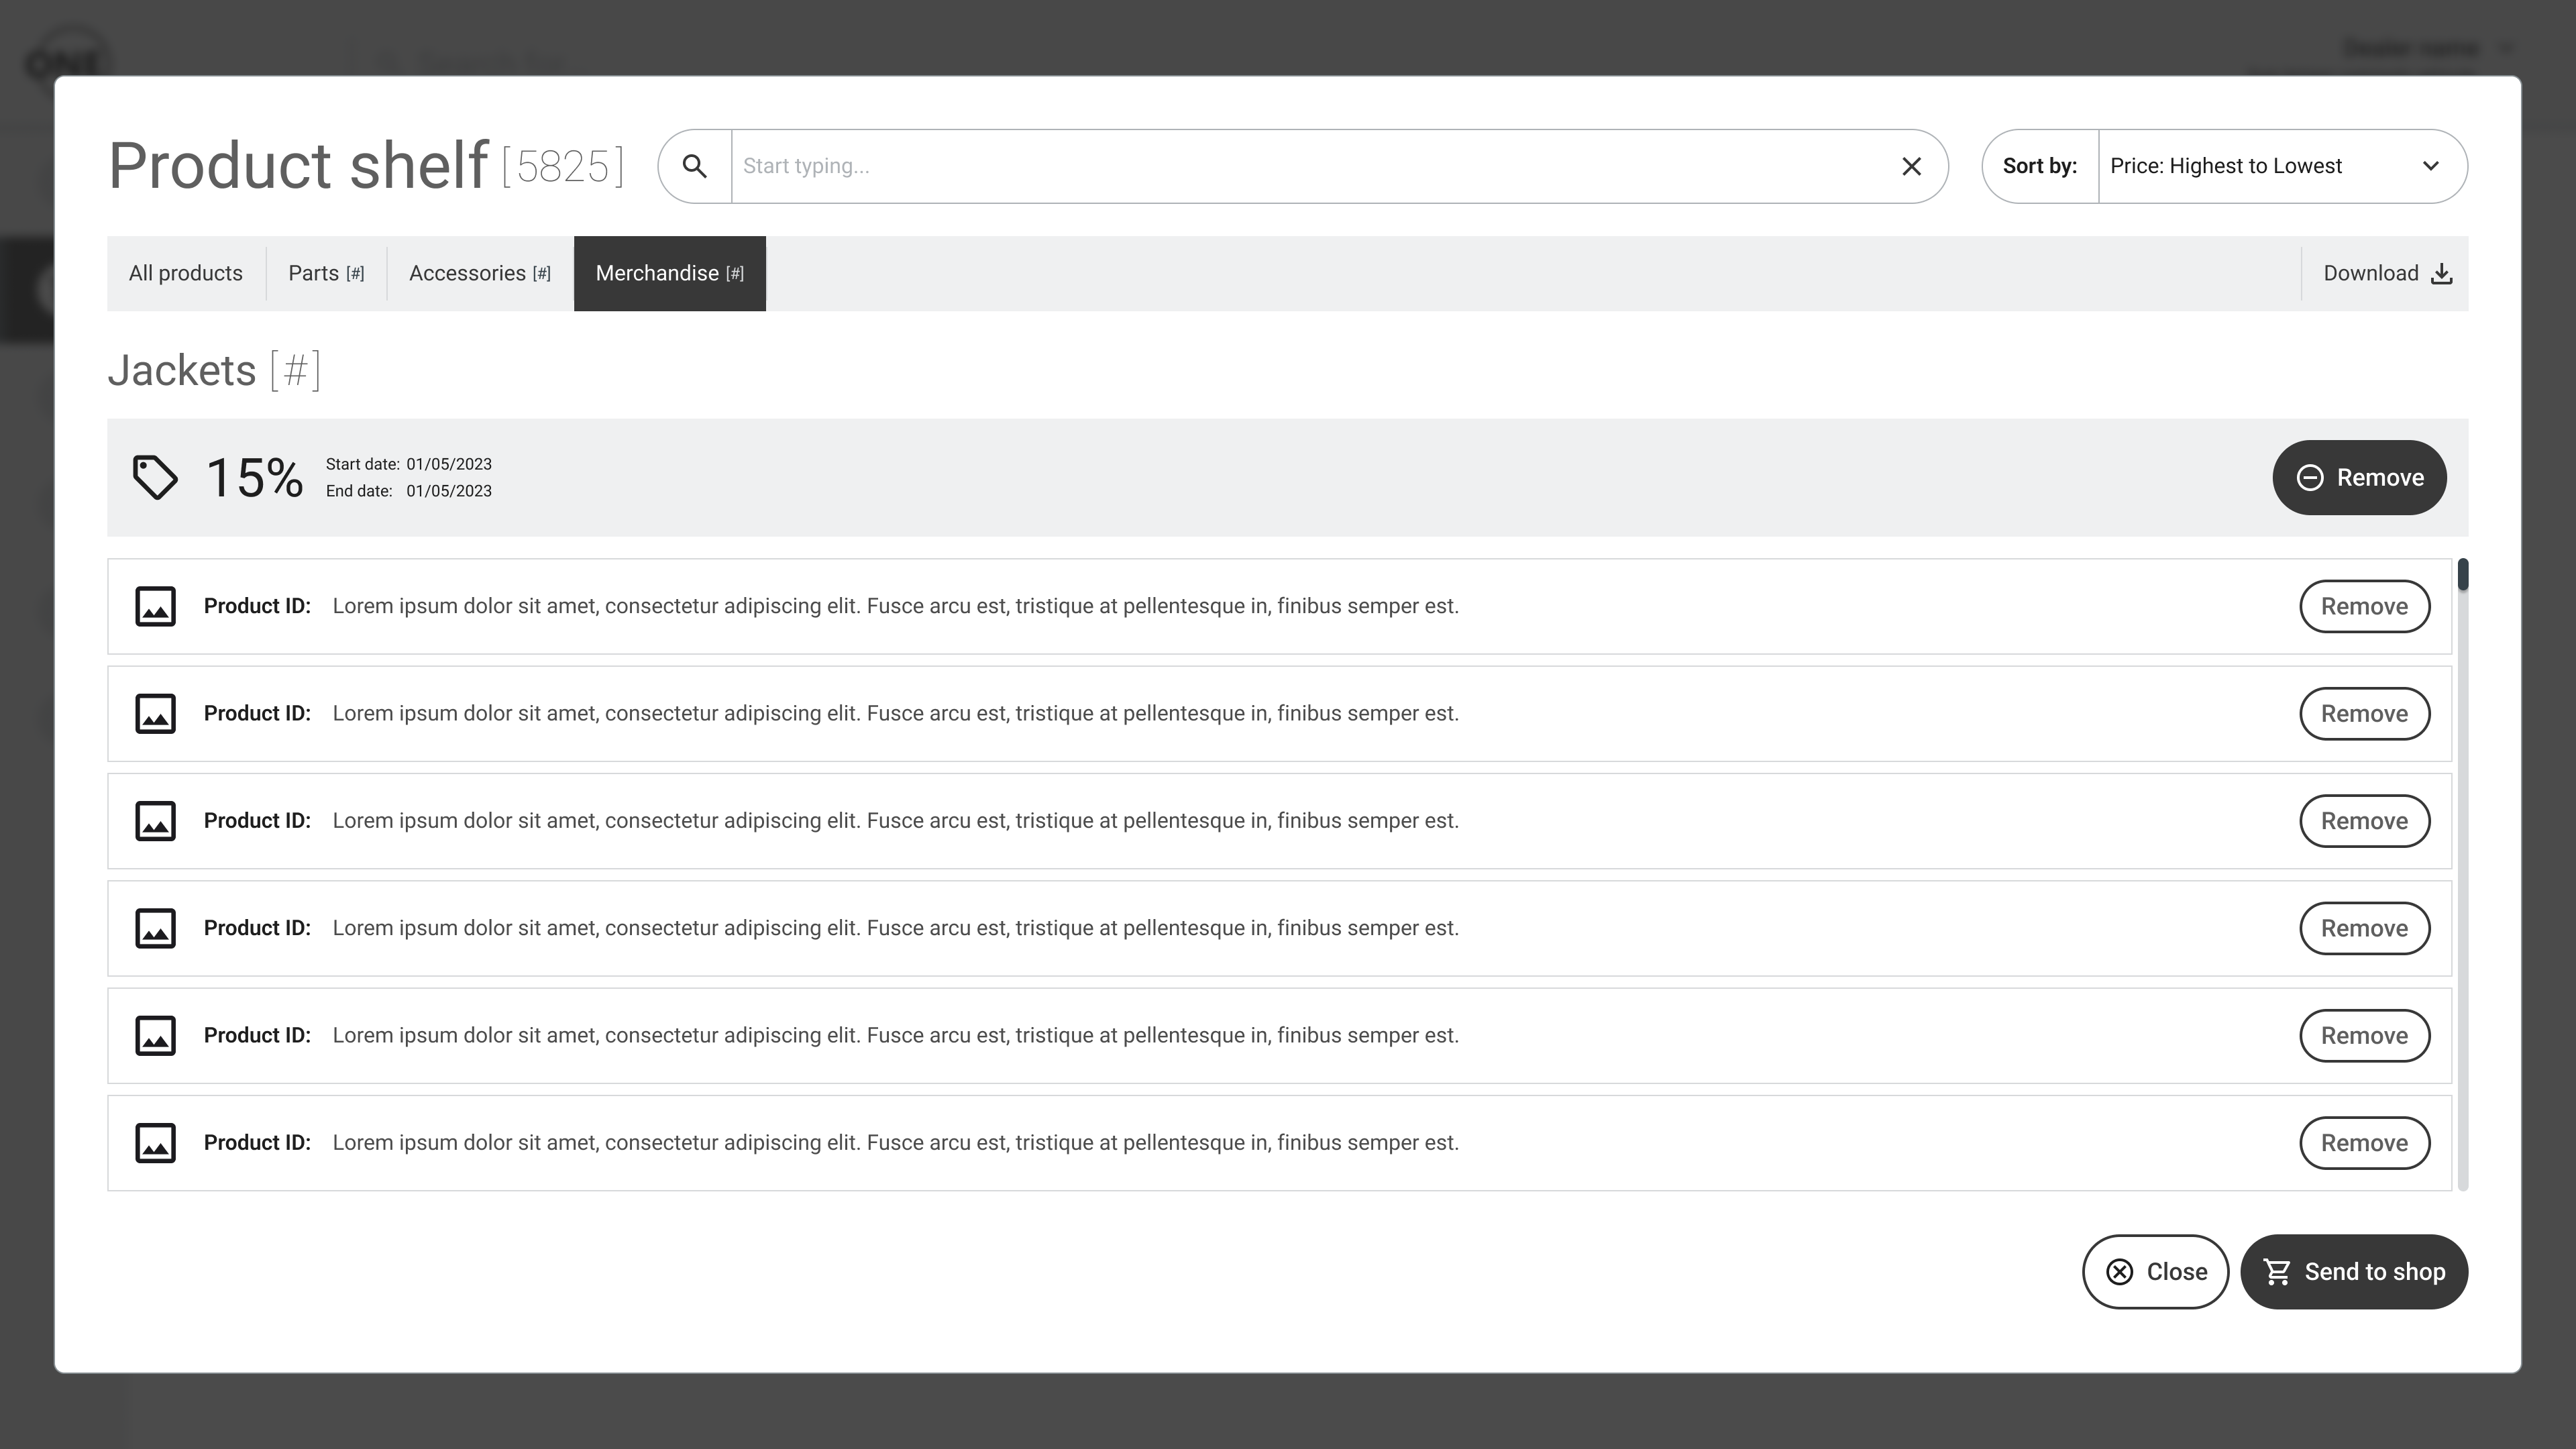
Task: Click the download arrow icon
Action: tap(2441, 274)
